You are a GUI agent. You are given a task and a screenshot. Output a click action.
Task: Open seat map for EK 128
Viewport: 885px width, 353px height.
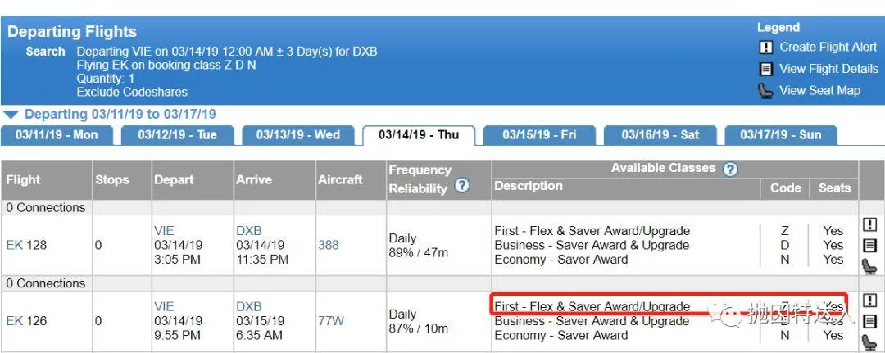tap(869, 265)
